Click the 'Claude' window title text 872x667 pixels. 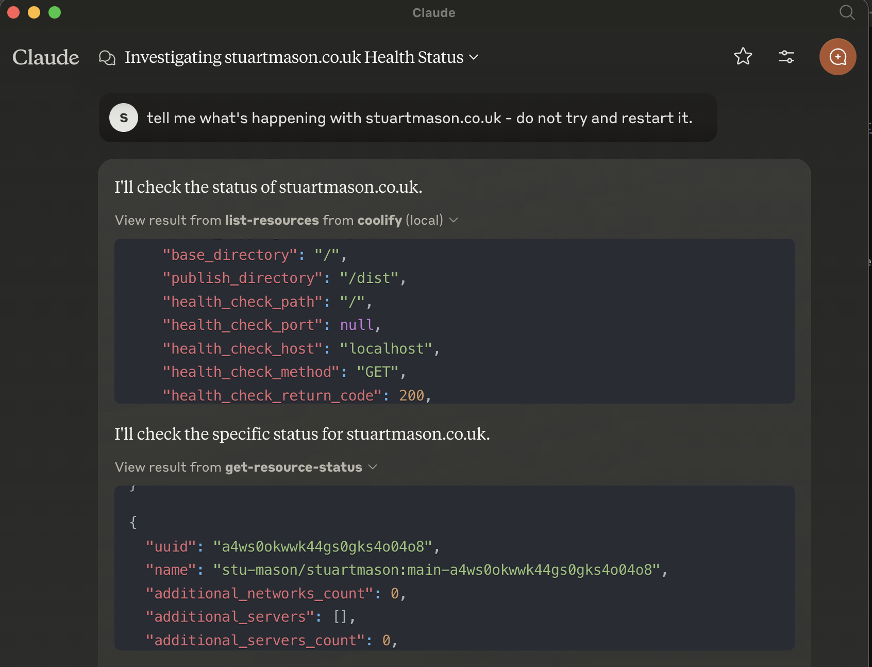coord(433,13)
